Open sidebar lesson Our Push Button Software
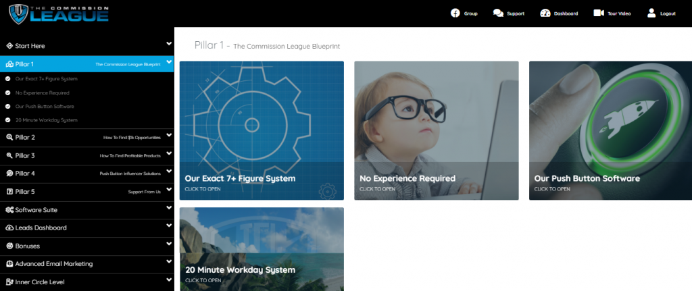692x291 pixels. click(x=45, y=107)
